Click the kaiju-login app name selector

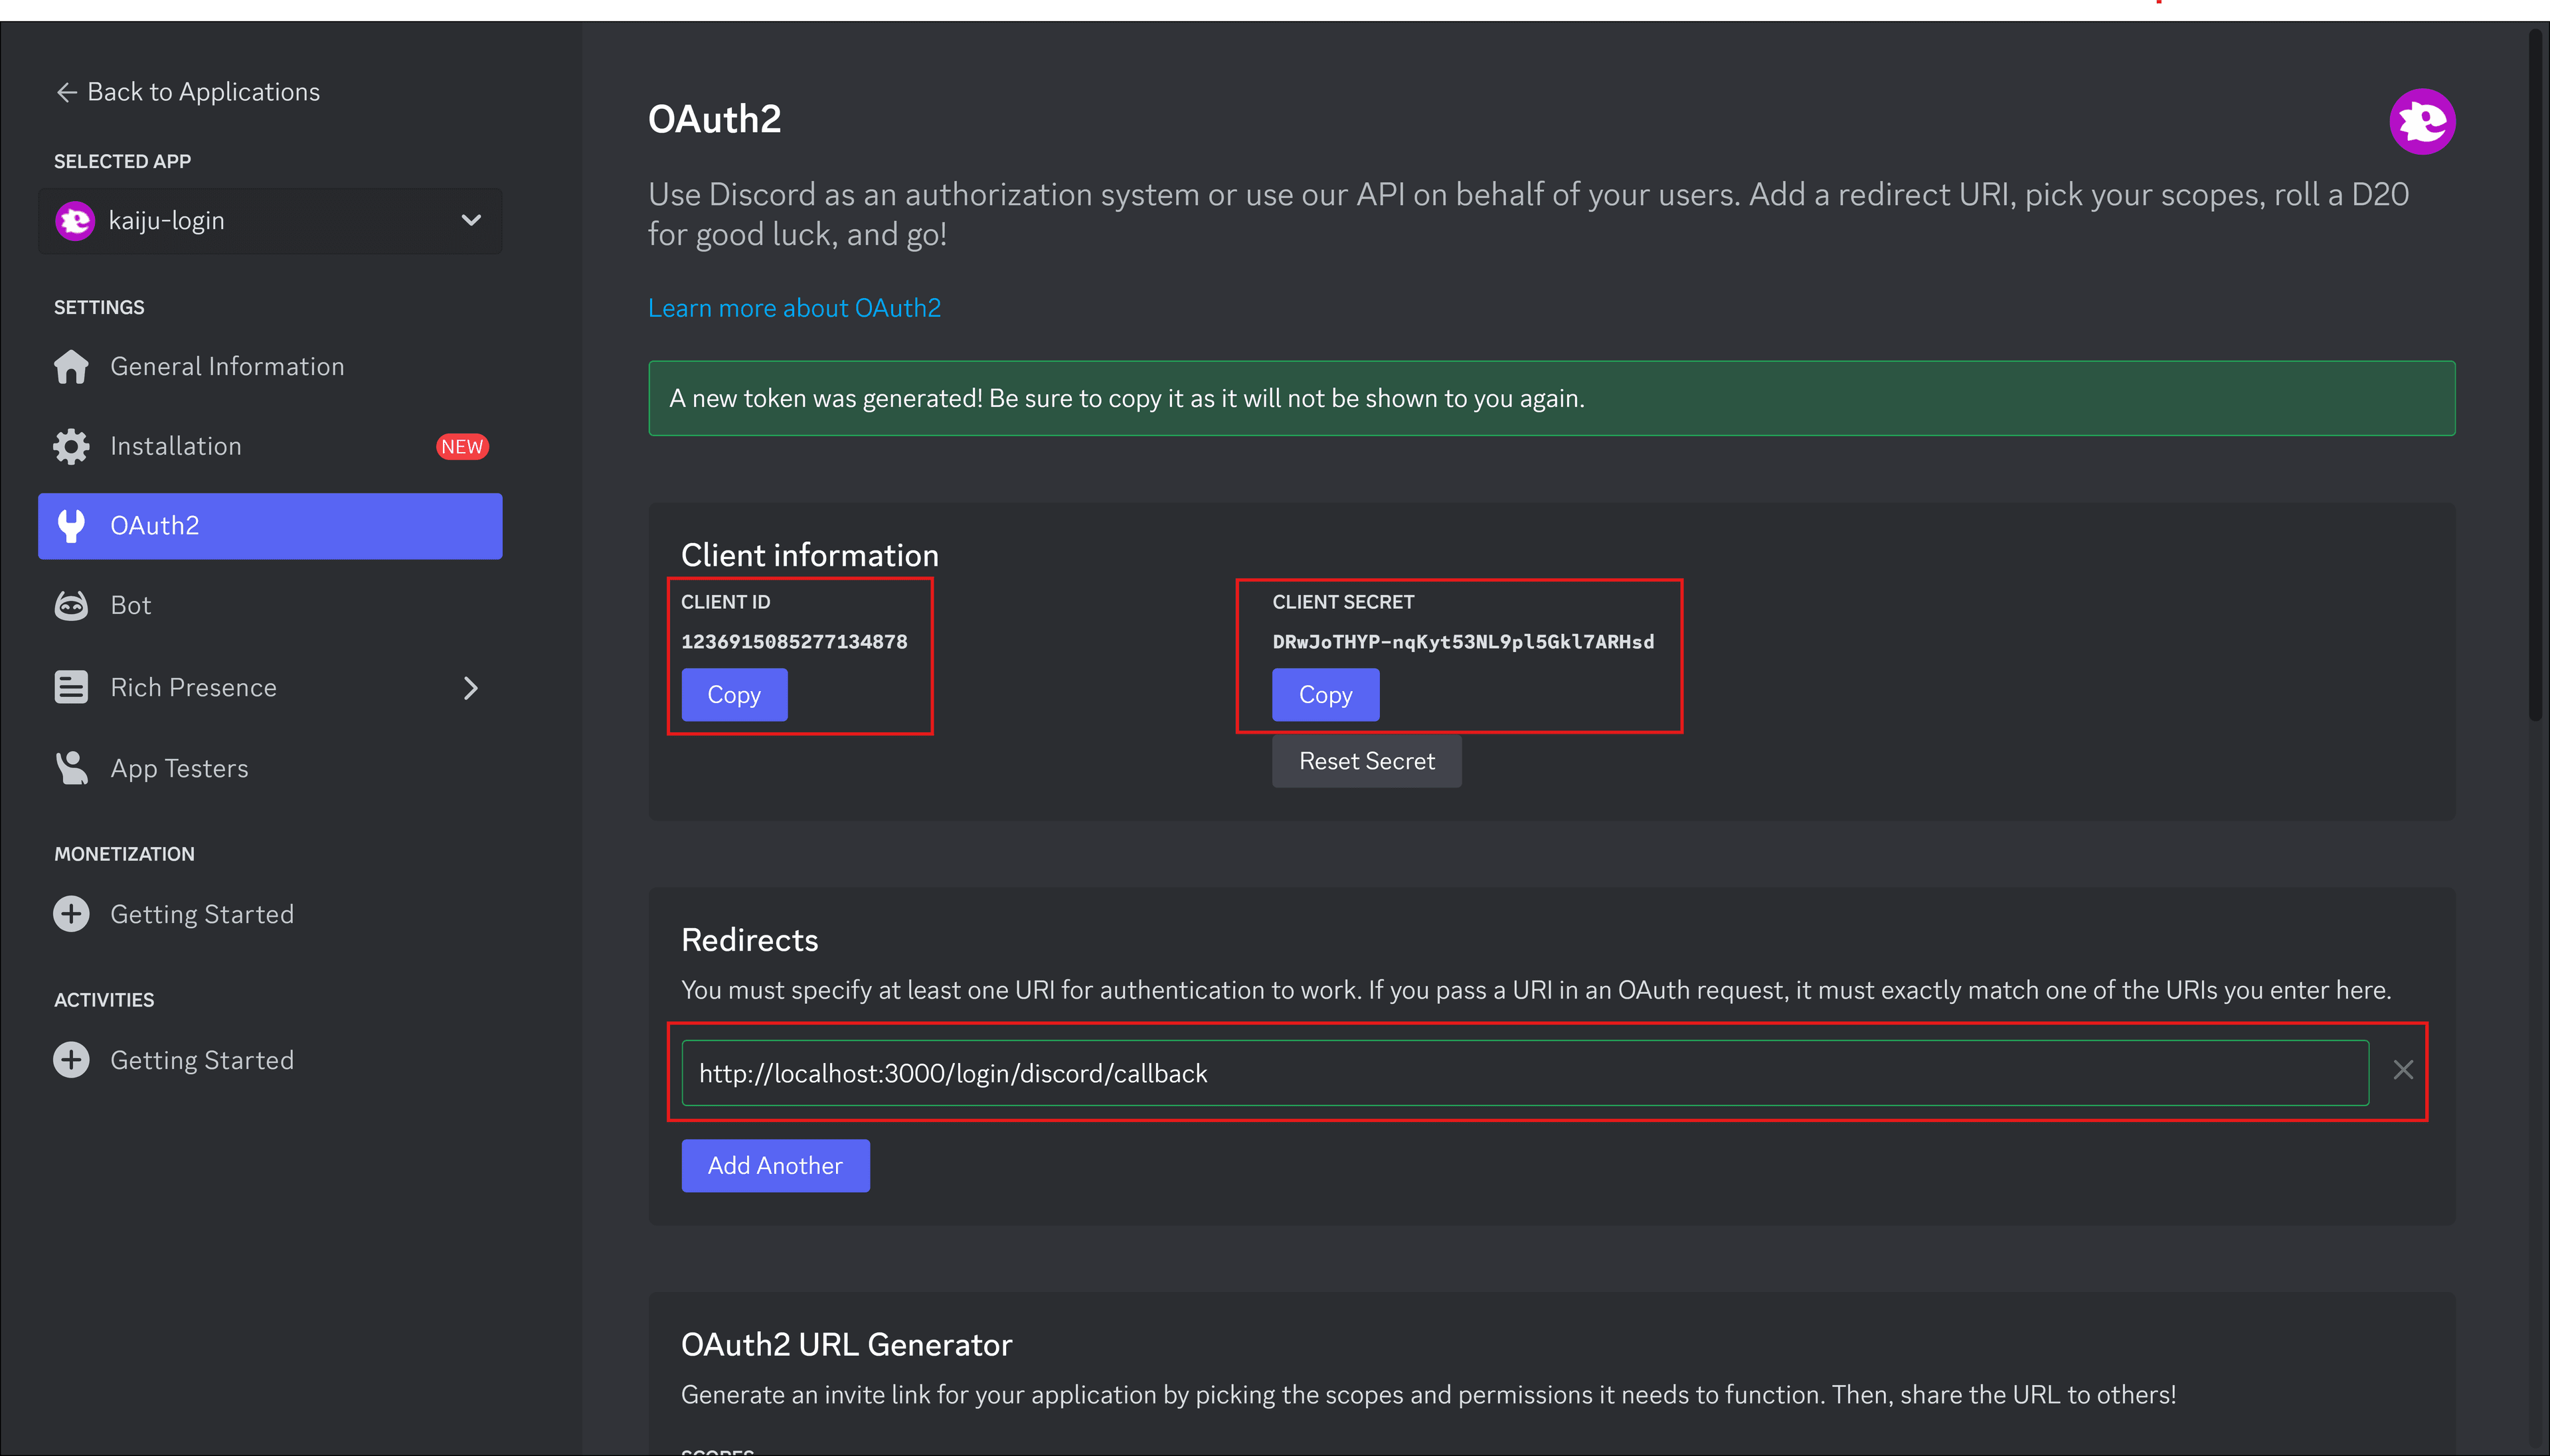click(270, 221)
